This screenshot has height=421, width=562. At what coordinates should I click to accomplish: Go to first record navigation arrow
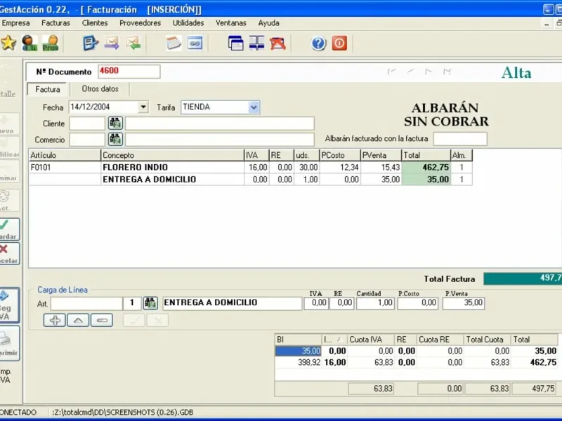pyautogui.click(x=391, y=72)
